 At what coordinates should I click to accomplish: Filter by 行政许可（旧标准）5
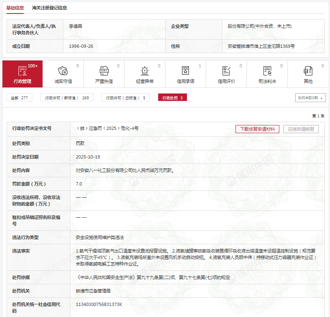(x=125, y=98)
